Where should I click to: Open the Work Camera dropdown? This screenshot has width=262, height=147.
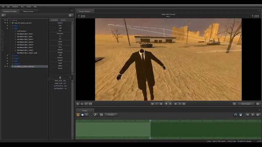(246, 104)
